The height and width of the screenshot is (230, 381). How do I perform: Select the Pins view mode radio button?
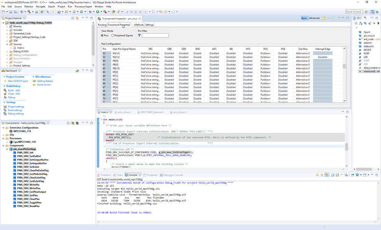(102, 35)
